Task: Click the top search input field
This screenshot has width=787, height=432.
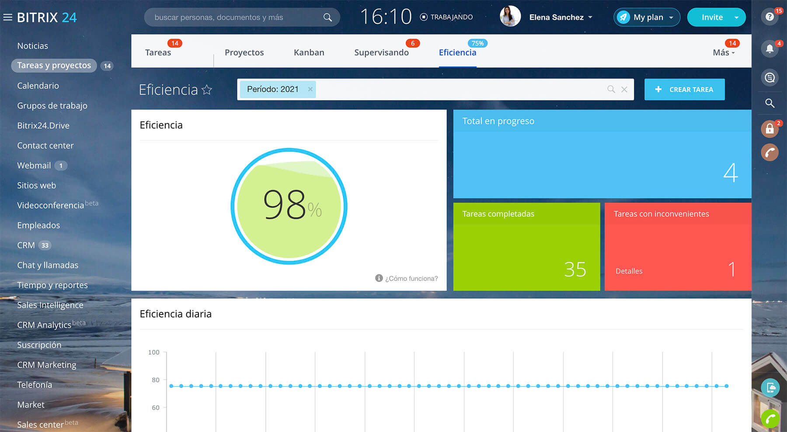Action: tap(236, 17)
